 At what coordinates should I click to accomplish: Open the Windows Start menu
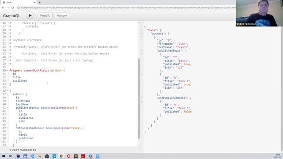pyautogui.click(x=4, y=156)
